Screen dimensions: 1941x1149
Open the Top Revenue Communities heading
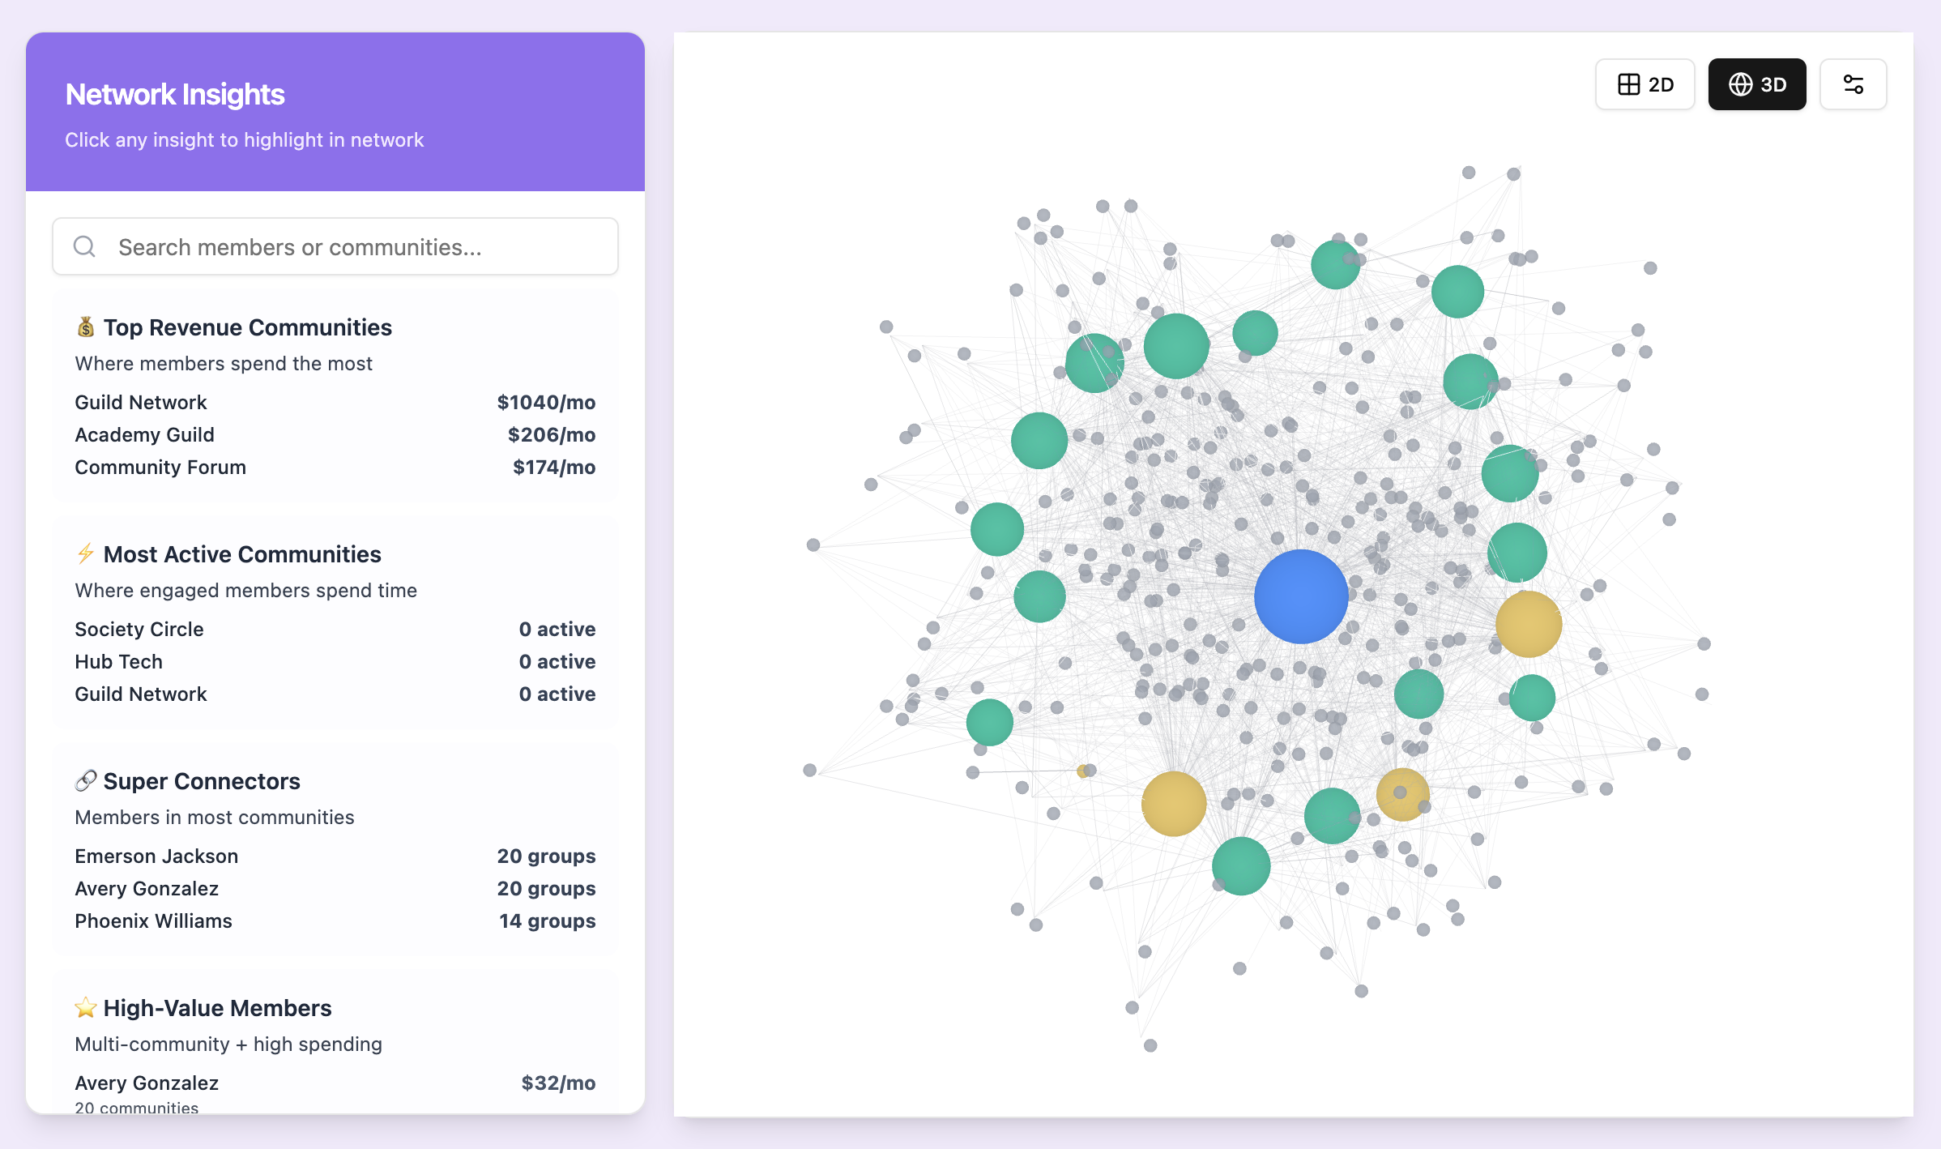pos(247,327)
